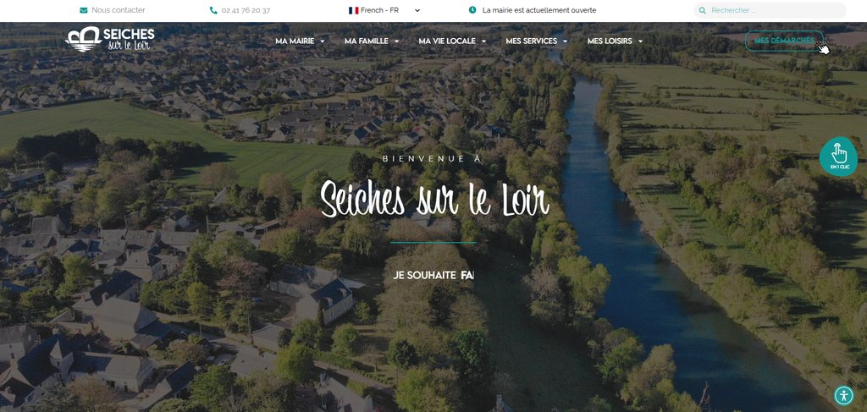Expand the Ma Mairie menu arrow
This screenshot has width=867, height=412.
click(323, 41)
